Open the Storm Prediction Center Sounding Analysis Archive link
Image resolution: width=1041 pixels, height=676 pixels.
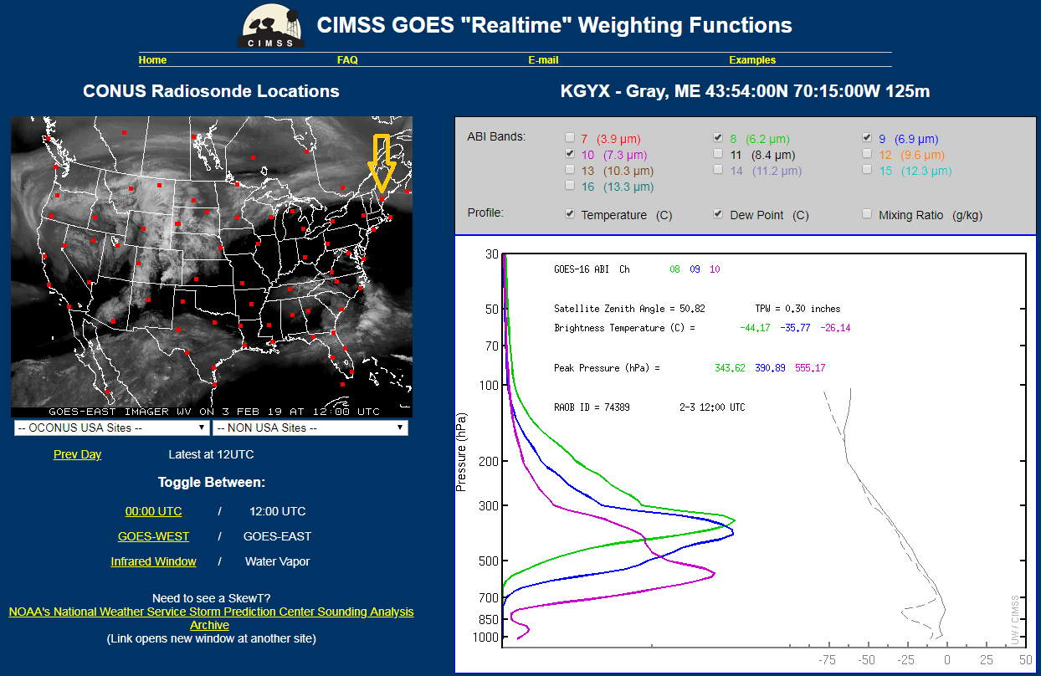point(211,618)
